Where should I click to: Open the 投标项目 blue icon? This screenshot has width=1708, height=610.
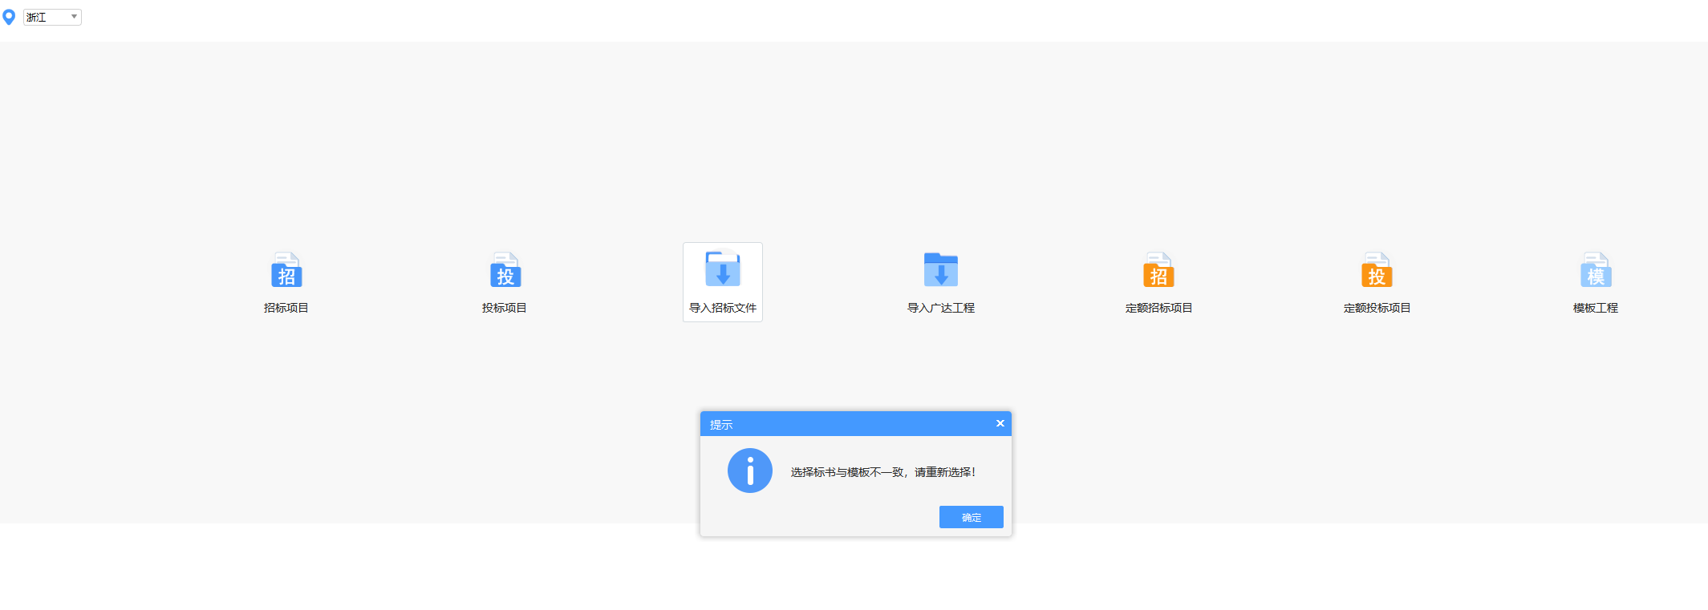coord(505,270)
